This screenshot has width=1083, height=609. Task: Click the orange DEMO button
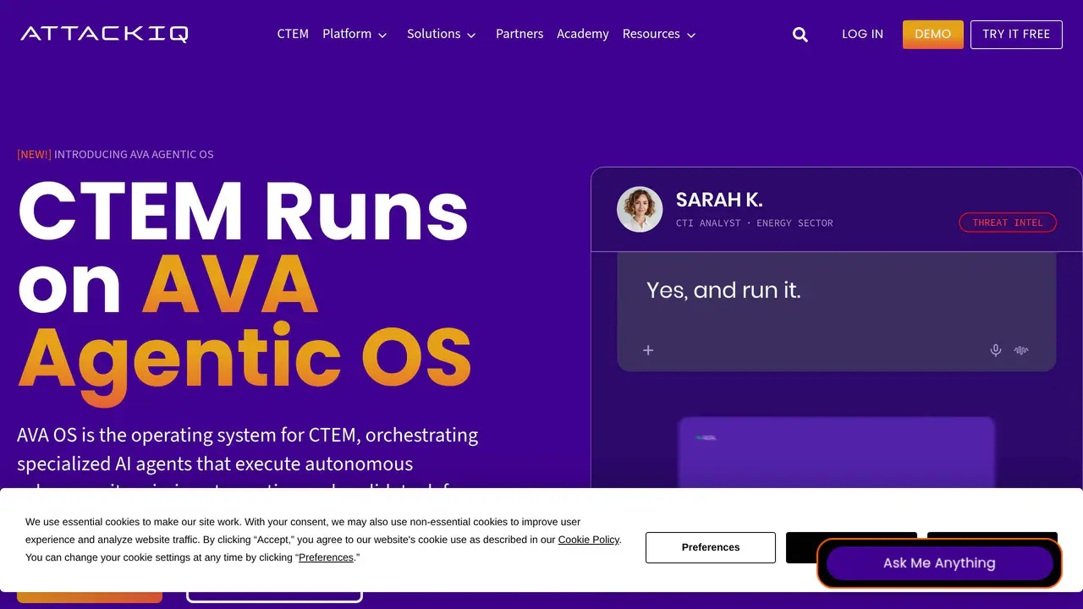(x=933, y=34)
